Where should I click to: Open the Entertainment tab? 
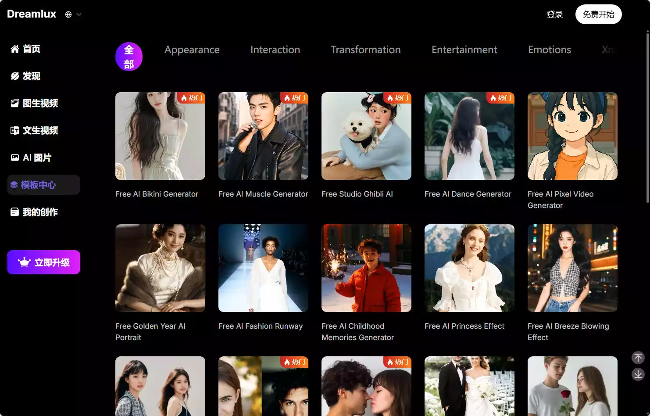(464, 50)
